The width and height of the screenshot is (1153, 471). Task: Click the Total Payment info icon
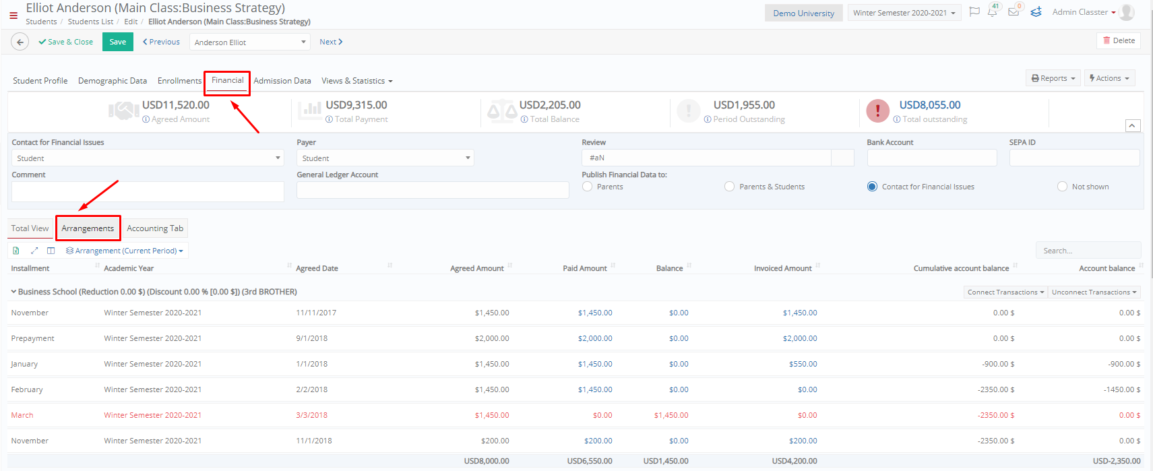pyautogui.click(x=330, y=119)
